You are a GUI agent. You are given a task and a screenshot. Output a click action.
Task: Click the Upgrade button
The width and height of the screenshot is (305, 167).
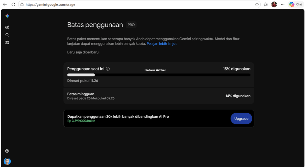(x=241, y=119)
